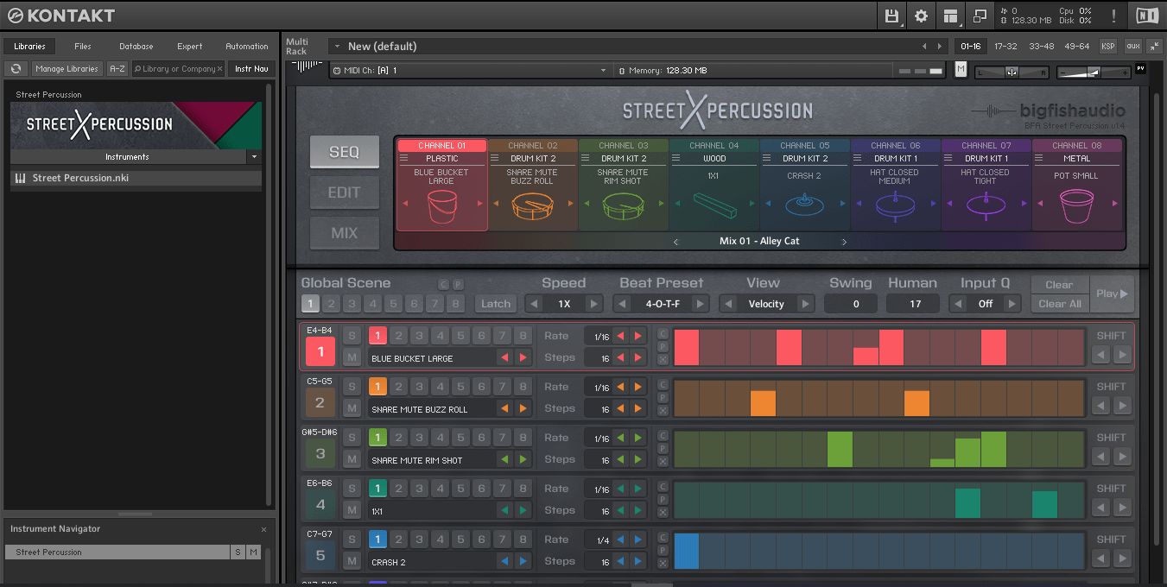1167x587 pixels.
Task: Mute the Snare Mute Rim Shot track
Action: tap(352, 459)
